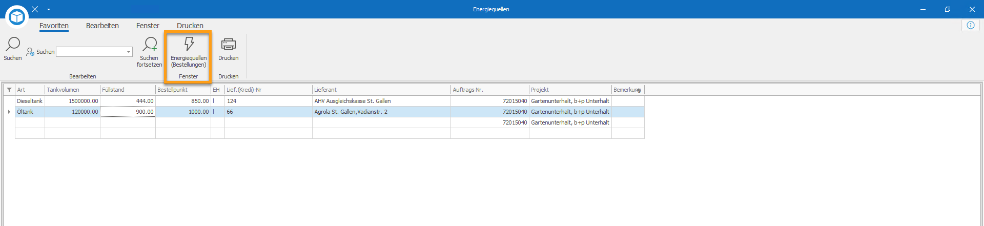
Task: Switch to the Drucken tab
Action: pos(190,26)
